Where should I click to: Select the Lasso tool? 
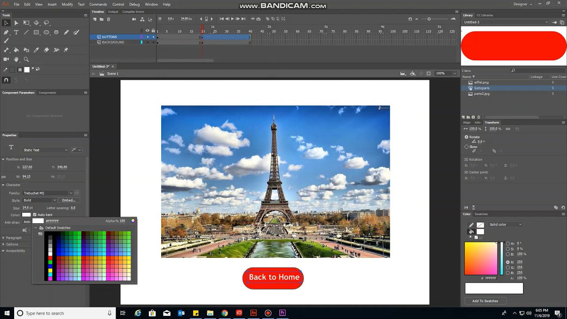pyautogui.click(x=47, y=23)
